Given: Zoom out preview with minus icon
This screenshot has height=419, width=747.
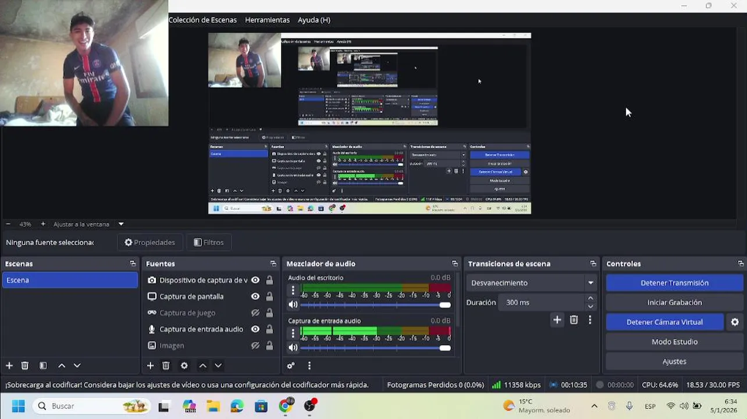Looking at the screenshot, I should coord(8,224).
